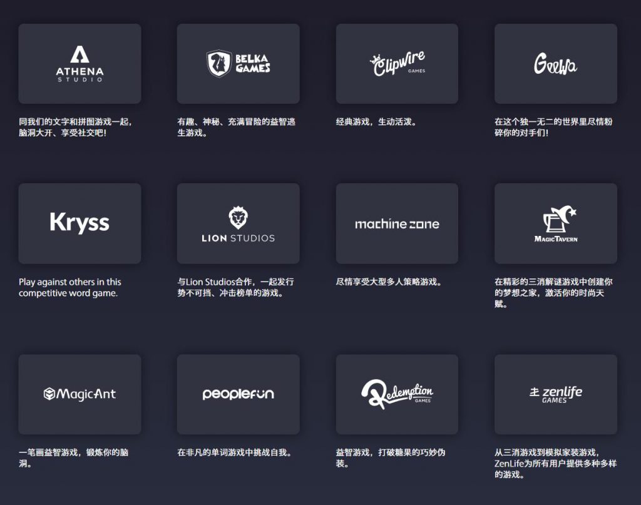Select the Lion Studios logo card
Viewport: 641px width, 505px height.
238,223
